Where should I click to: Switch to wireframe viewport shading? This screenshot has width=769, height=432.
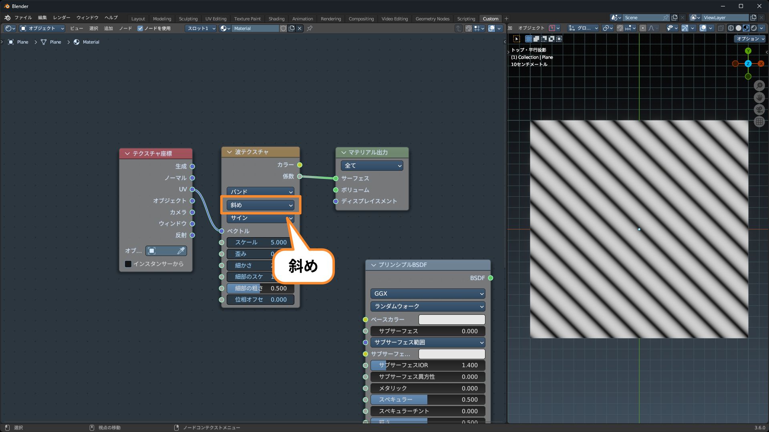click(731, 28)
